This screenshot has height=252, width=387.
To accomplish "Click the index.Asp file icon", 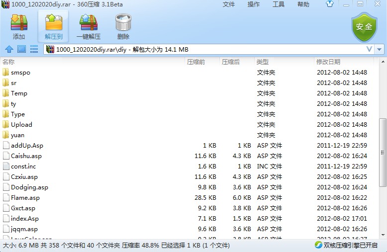I will coord(6,219).
